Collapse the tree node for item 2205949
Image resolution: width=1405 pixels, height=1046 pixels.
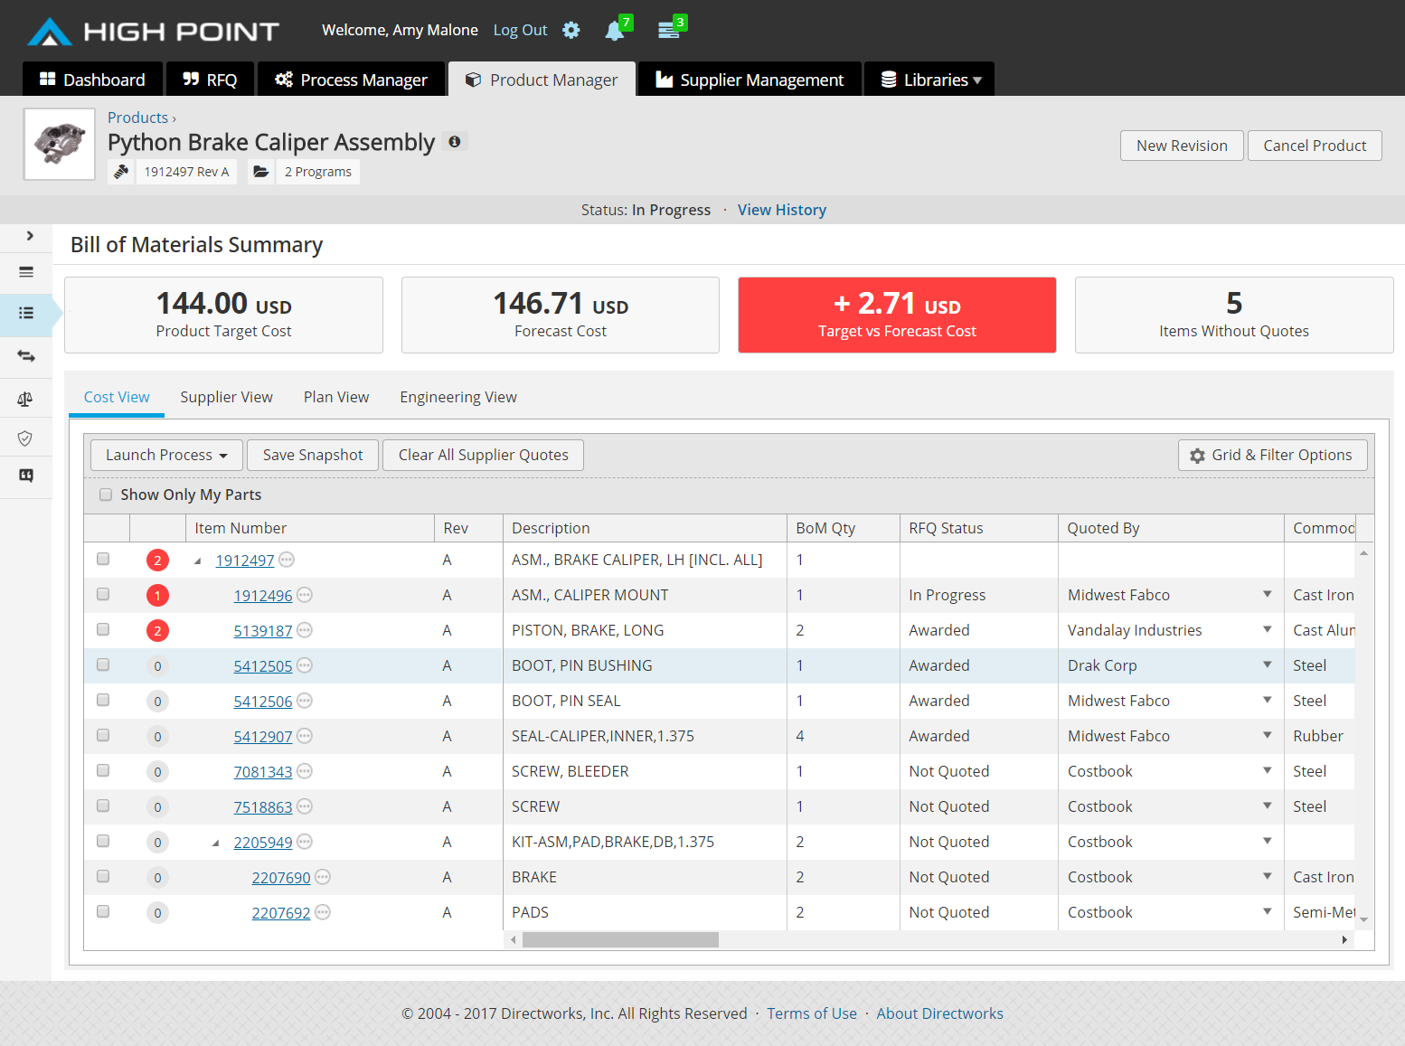[x=215, y=843]
